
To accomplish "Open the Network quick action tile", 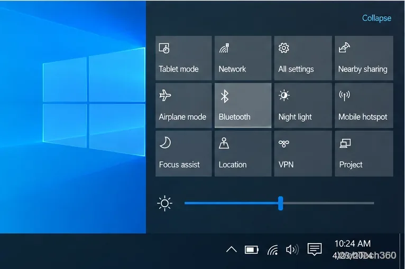I will [243, 58].
